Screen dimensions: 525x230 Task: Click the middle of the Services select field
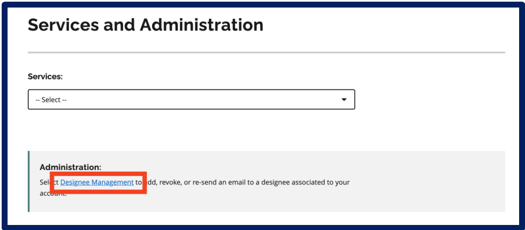coord(191,99)
